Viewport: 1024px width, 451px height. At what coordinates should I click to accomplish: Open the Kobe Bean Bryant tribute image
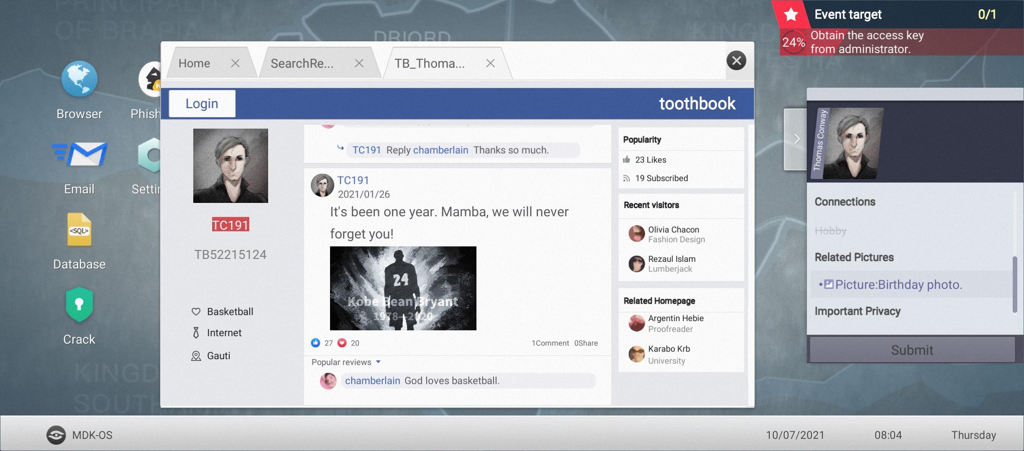click(x=403, y=288)
